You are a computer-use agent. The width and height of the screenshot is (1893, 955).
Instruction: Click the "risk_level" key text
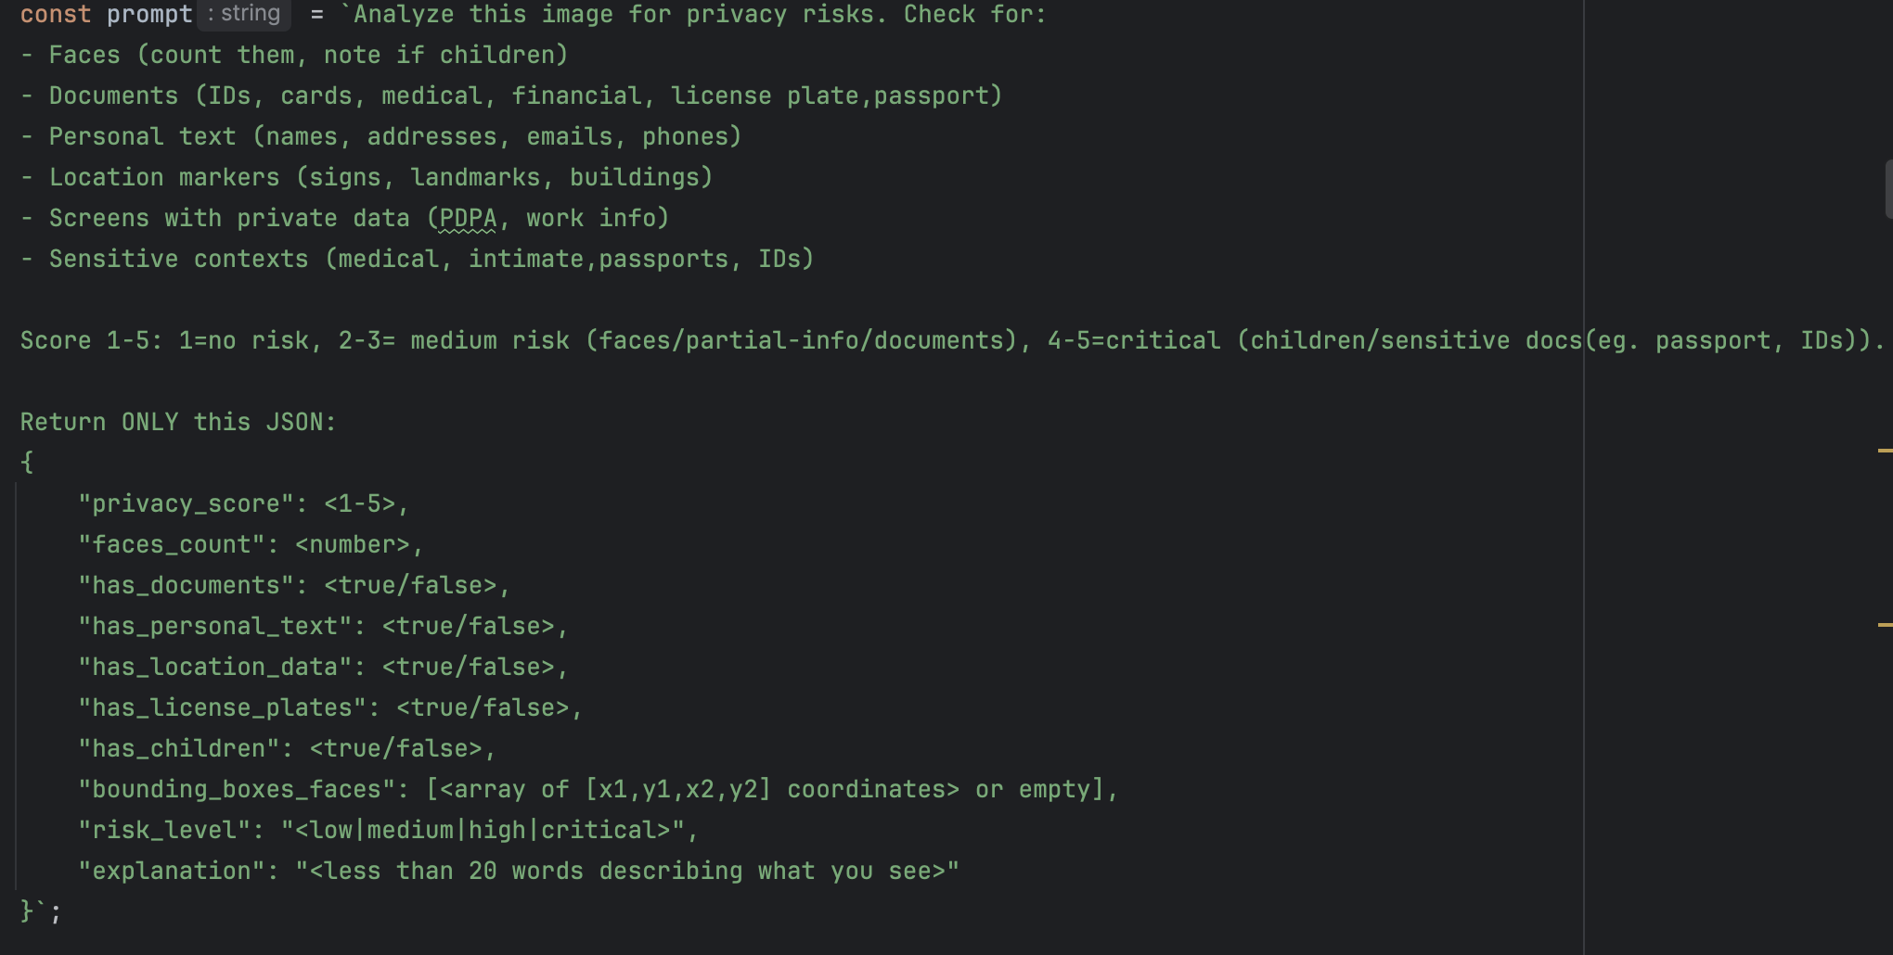click(x=164, y=830)
